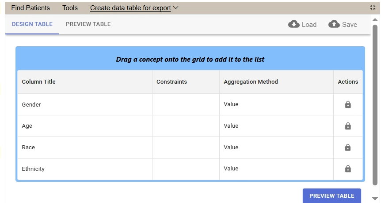Open the Find Patients menu

[30, 8]
